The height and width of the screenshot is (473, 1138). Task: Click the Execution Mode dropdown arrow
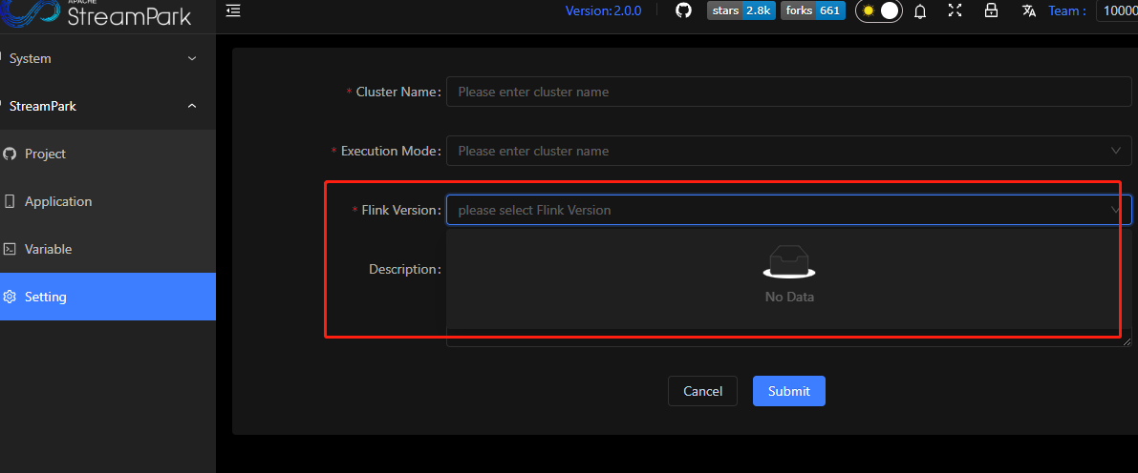[1116, 151]
